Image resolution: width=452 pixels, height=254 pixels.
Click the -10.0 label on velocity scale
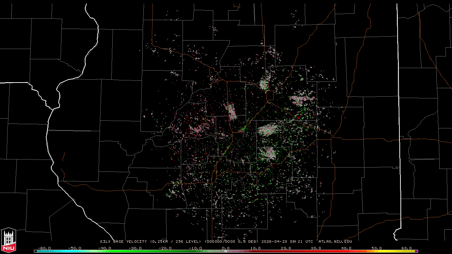[195, 248]
